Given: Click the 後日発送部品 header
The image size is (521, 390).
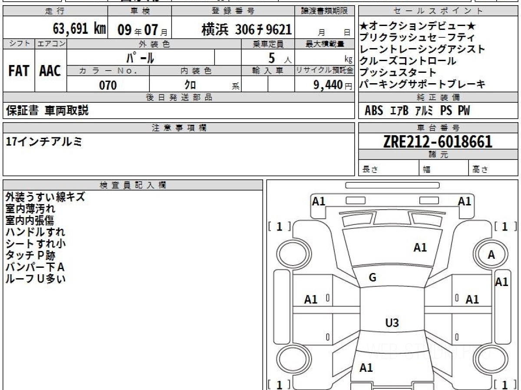Looking at the screenshot, I should (179, 98).
